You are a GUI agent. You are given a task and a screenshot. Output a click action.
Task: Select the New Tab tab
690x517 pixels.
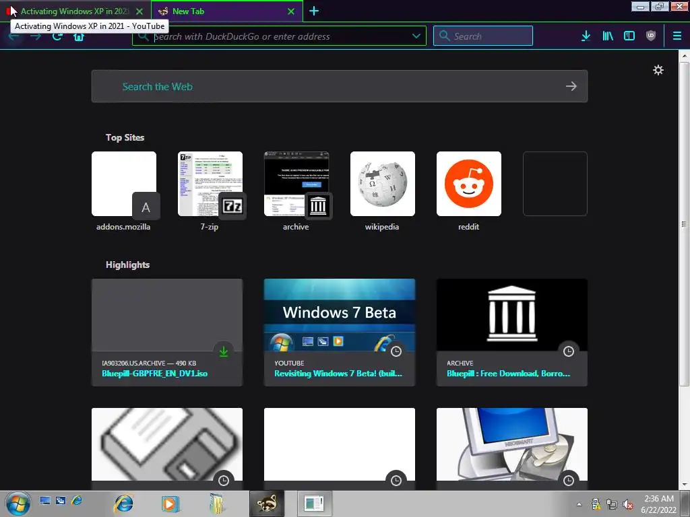pyautogui.click(x=227, y=11)
